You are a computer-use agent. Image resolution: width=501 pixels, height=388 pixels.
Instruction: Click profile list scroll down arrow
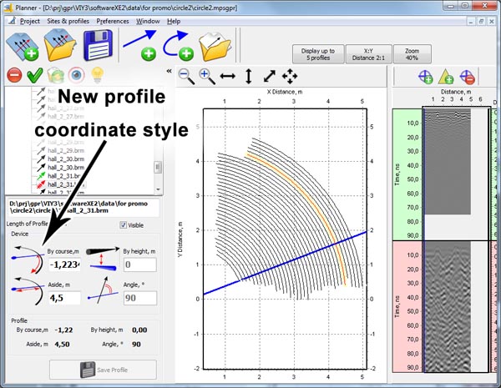158,189
